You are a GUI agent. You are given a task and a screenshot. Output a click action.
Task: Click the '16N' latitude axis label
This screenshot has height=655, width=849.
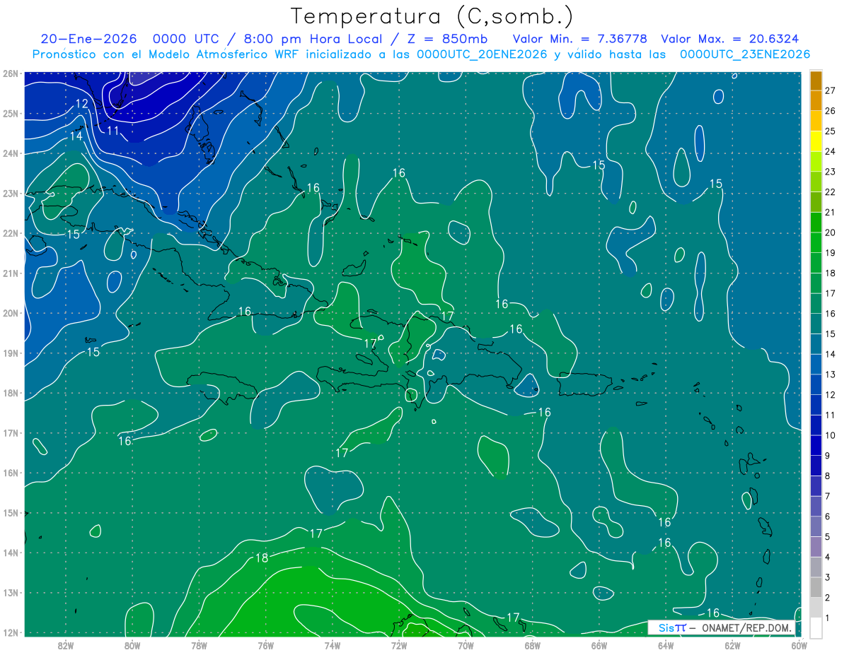click(x=11, y=473)
